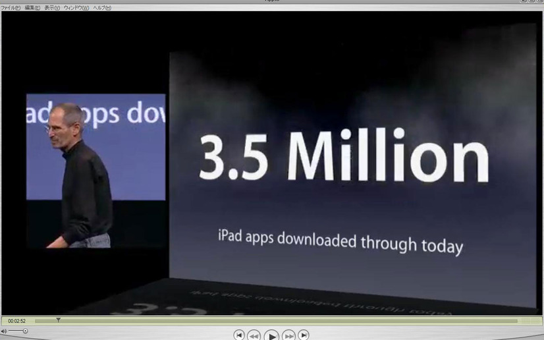Click the playhead marker on the timeline

[58, 320]
